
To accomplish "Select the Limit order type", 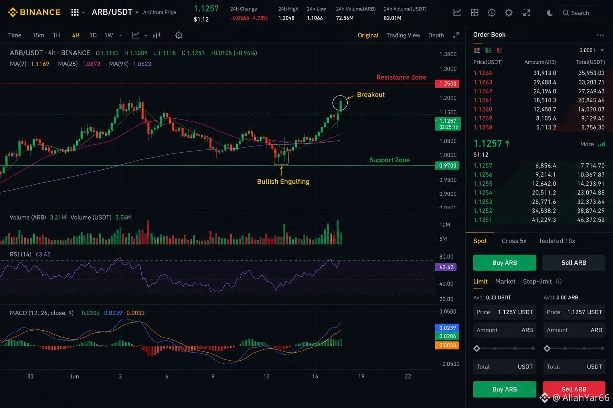I will point(480,281).
